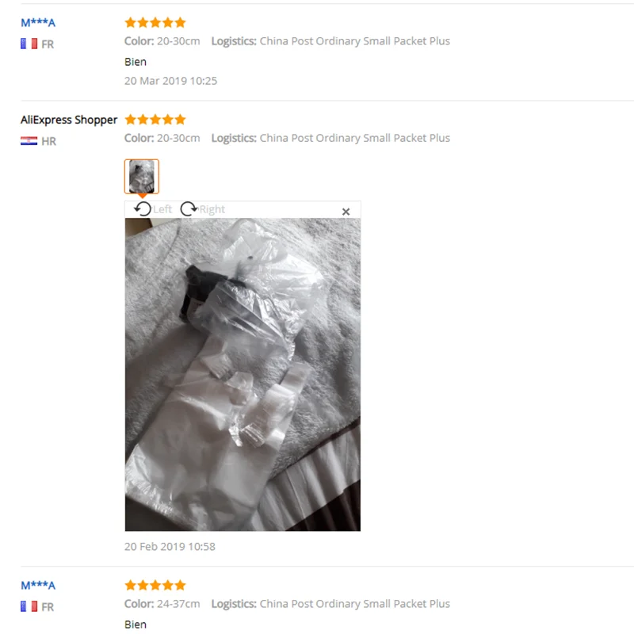Click the Color 24-37cm label
The height and width of the screenshot is (634, 634).
[162, 604]
